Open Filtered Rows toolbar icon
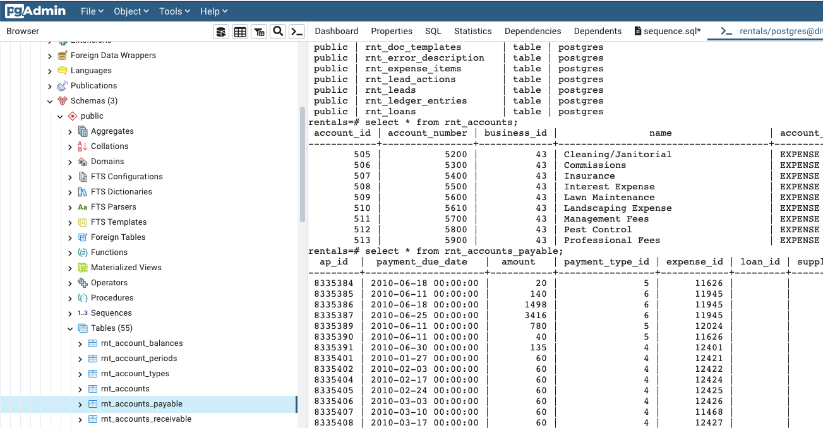The width and height of the screenshot is (823, 428). pyautogui.click(x=259, y=32)
